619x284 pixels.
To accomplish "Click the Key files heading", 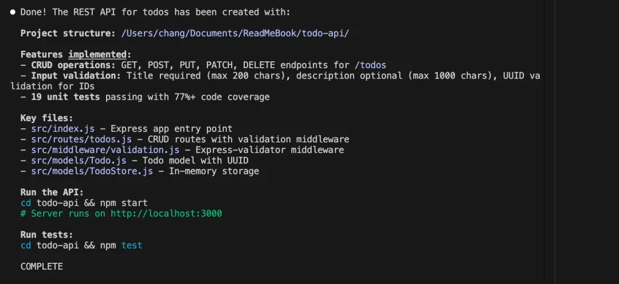I will coord(46,118).
